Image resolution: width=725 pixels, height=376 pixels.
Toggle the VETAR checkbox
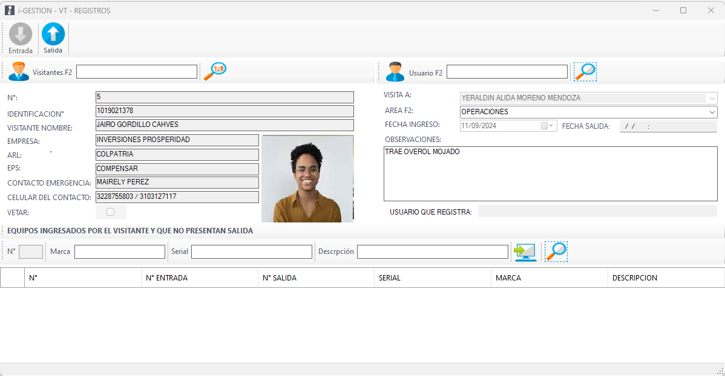tap(110, 212)
